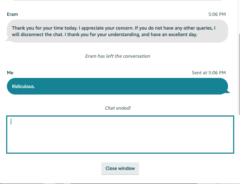Screen dimensions: 240x184
Task: Click the Close window button
Action: [120, 168]
